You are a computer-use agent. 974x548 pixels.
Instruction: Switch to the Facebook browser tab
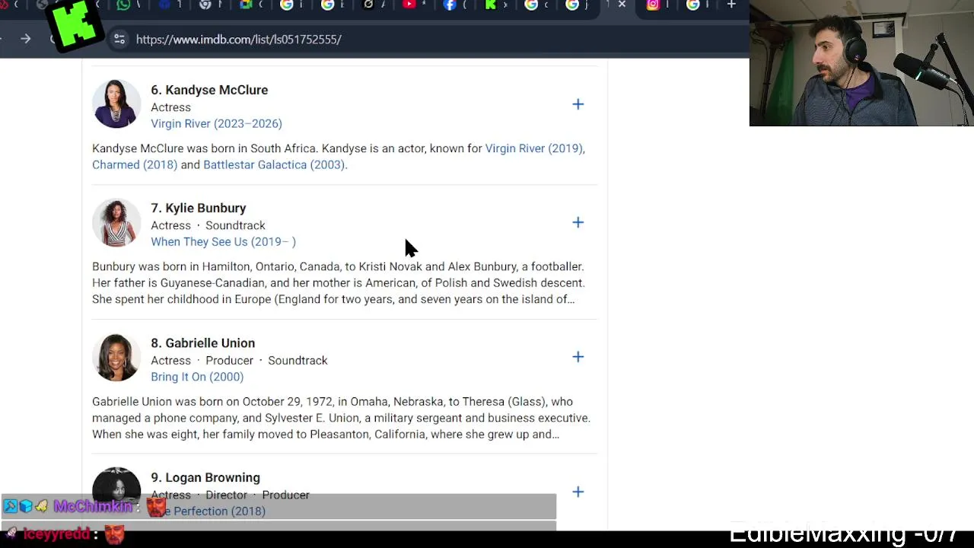pyautogui.click(x=450, y=5)
